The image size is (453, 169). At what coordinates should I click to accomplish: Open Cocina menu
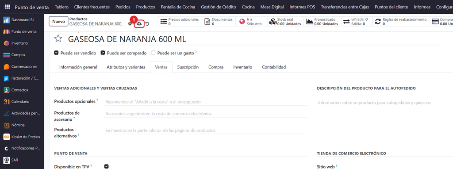coord(248,7)
